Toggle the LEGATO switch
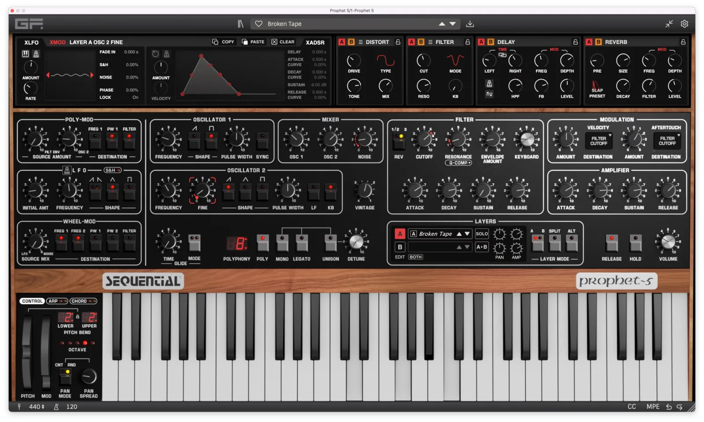Image resolution: width=704 pixels, height=422 pixels. [x=301, y=242]
